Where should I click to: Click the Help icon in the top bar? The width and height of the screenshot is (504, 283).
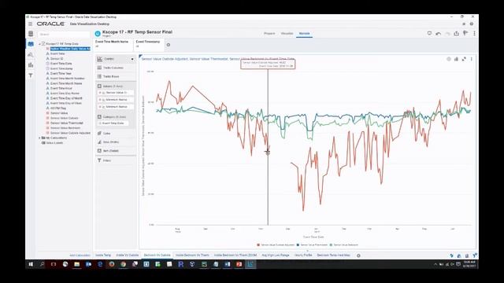coord(472,24)
